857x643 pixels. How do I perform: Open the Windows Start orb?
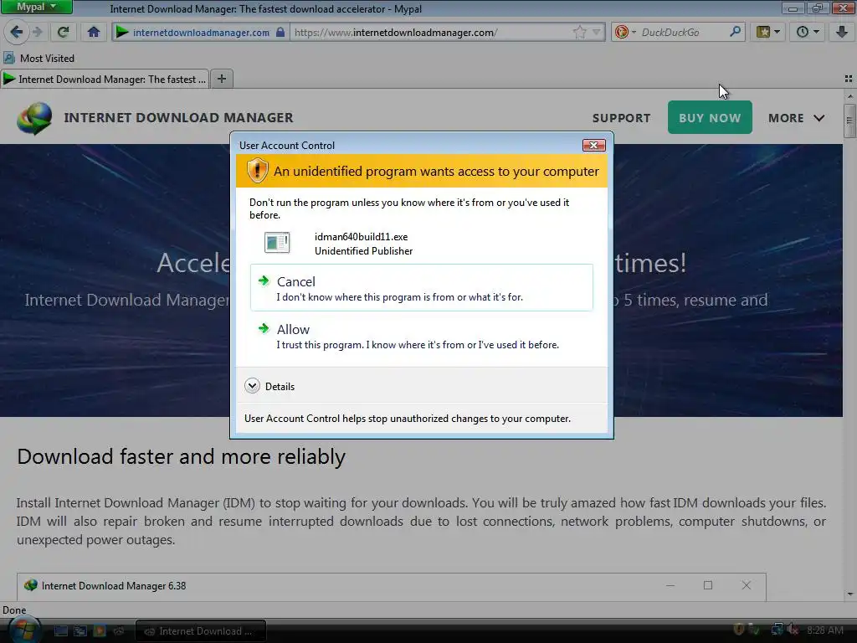(23, 630)
